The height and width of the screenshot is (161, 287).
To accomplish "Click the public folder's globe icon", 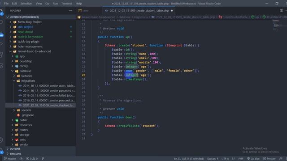I will 17,120.
